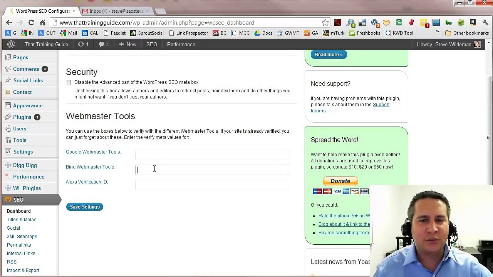493x277 pixels.
Task: Open the Google Webmaster Tools link
Action: (93, 152)
